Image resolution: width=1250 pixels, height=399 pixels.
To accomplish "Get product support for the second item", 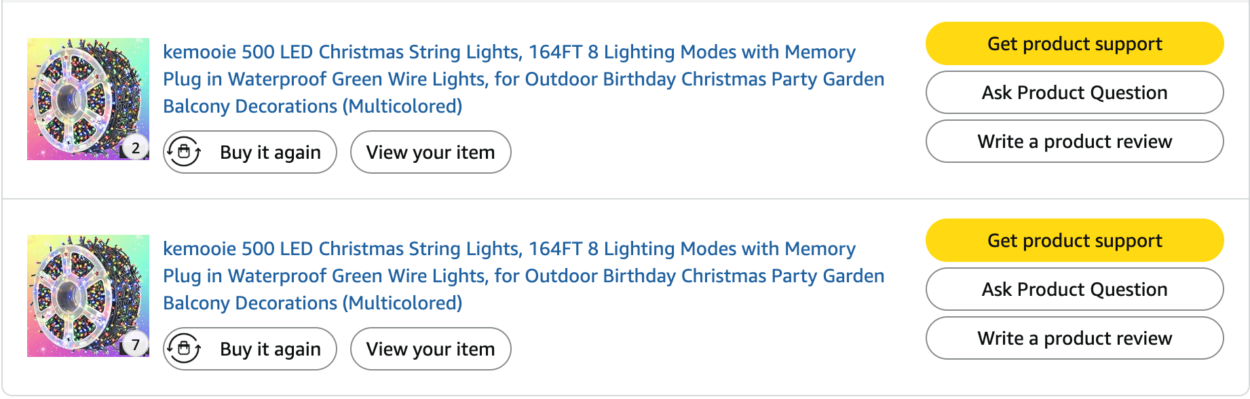I will coord(1074,241).
